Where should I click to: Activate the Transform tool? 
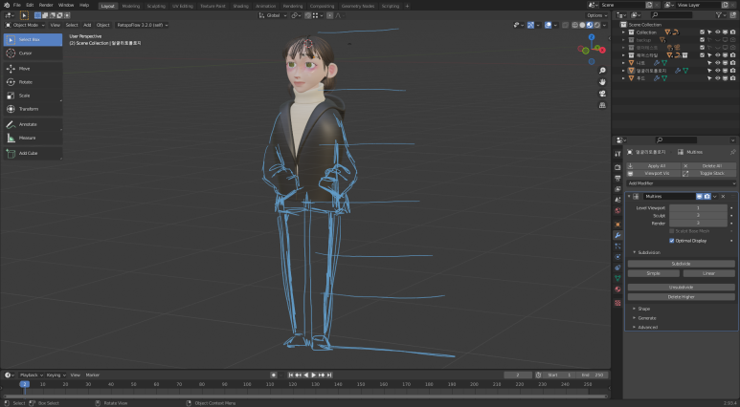[33, 109]
